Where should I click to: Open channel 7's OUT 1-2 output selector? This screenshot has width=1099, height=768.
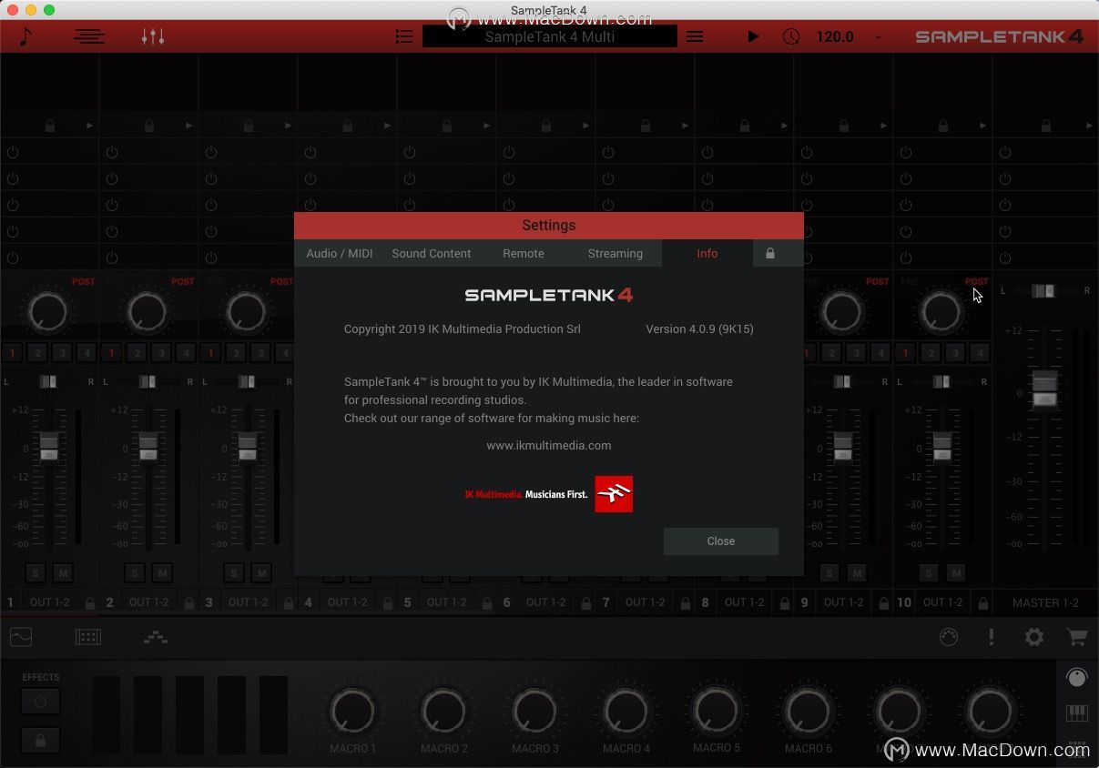[646, 602]
